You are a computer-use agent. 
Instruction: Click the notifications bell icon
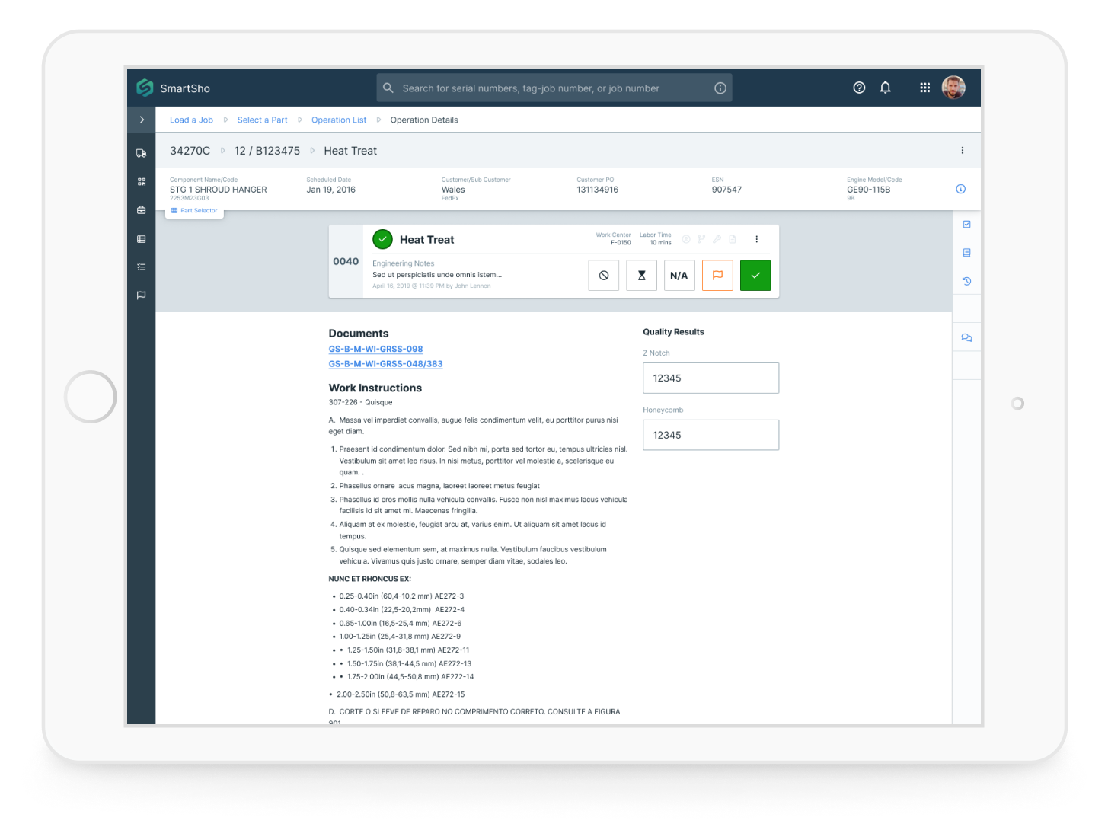click(x=885, y=88)
